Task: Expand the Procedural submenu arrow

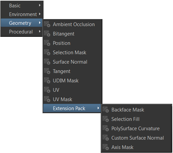Action: tap(40, 31)
